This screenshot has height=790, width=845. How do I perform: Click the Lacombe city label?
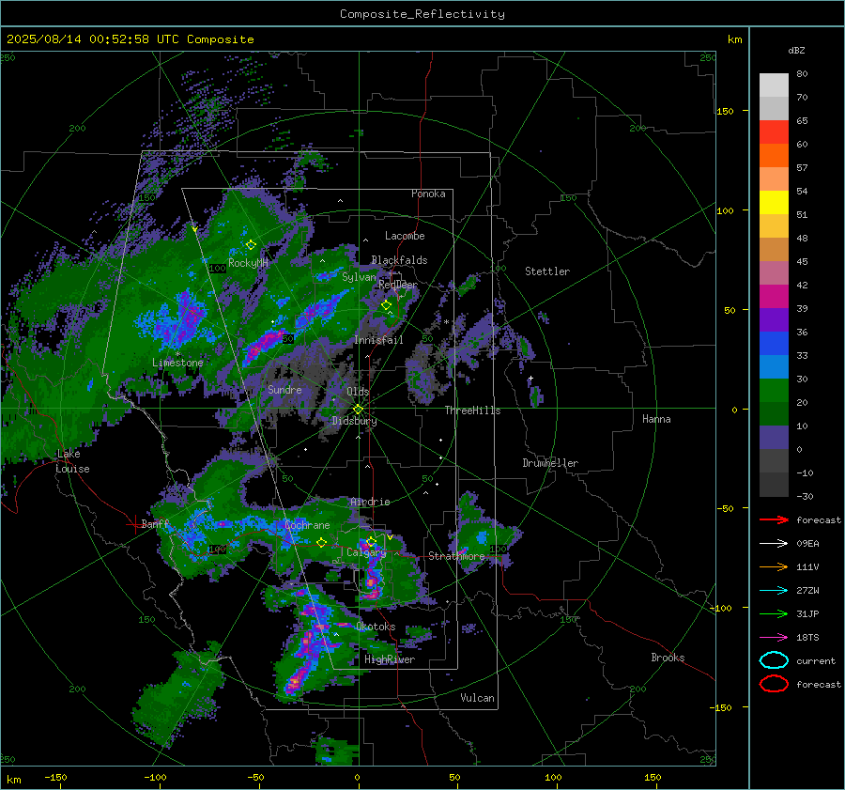click(405, 236)
